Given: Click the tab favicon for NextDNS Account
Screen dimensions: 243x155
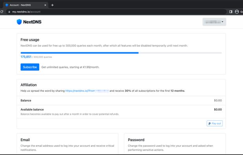Looking at the screenshot, I should [7, 5].
